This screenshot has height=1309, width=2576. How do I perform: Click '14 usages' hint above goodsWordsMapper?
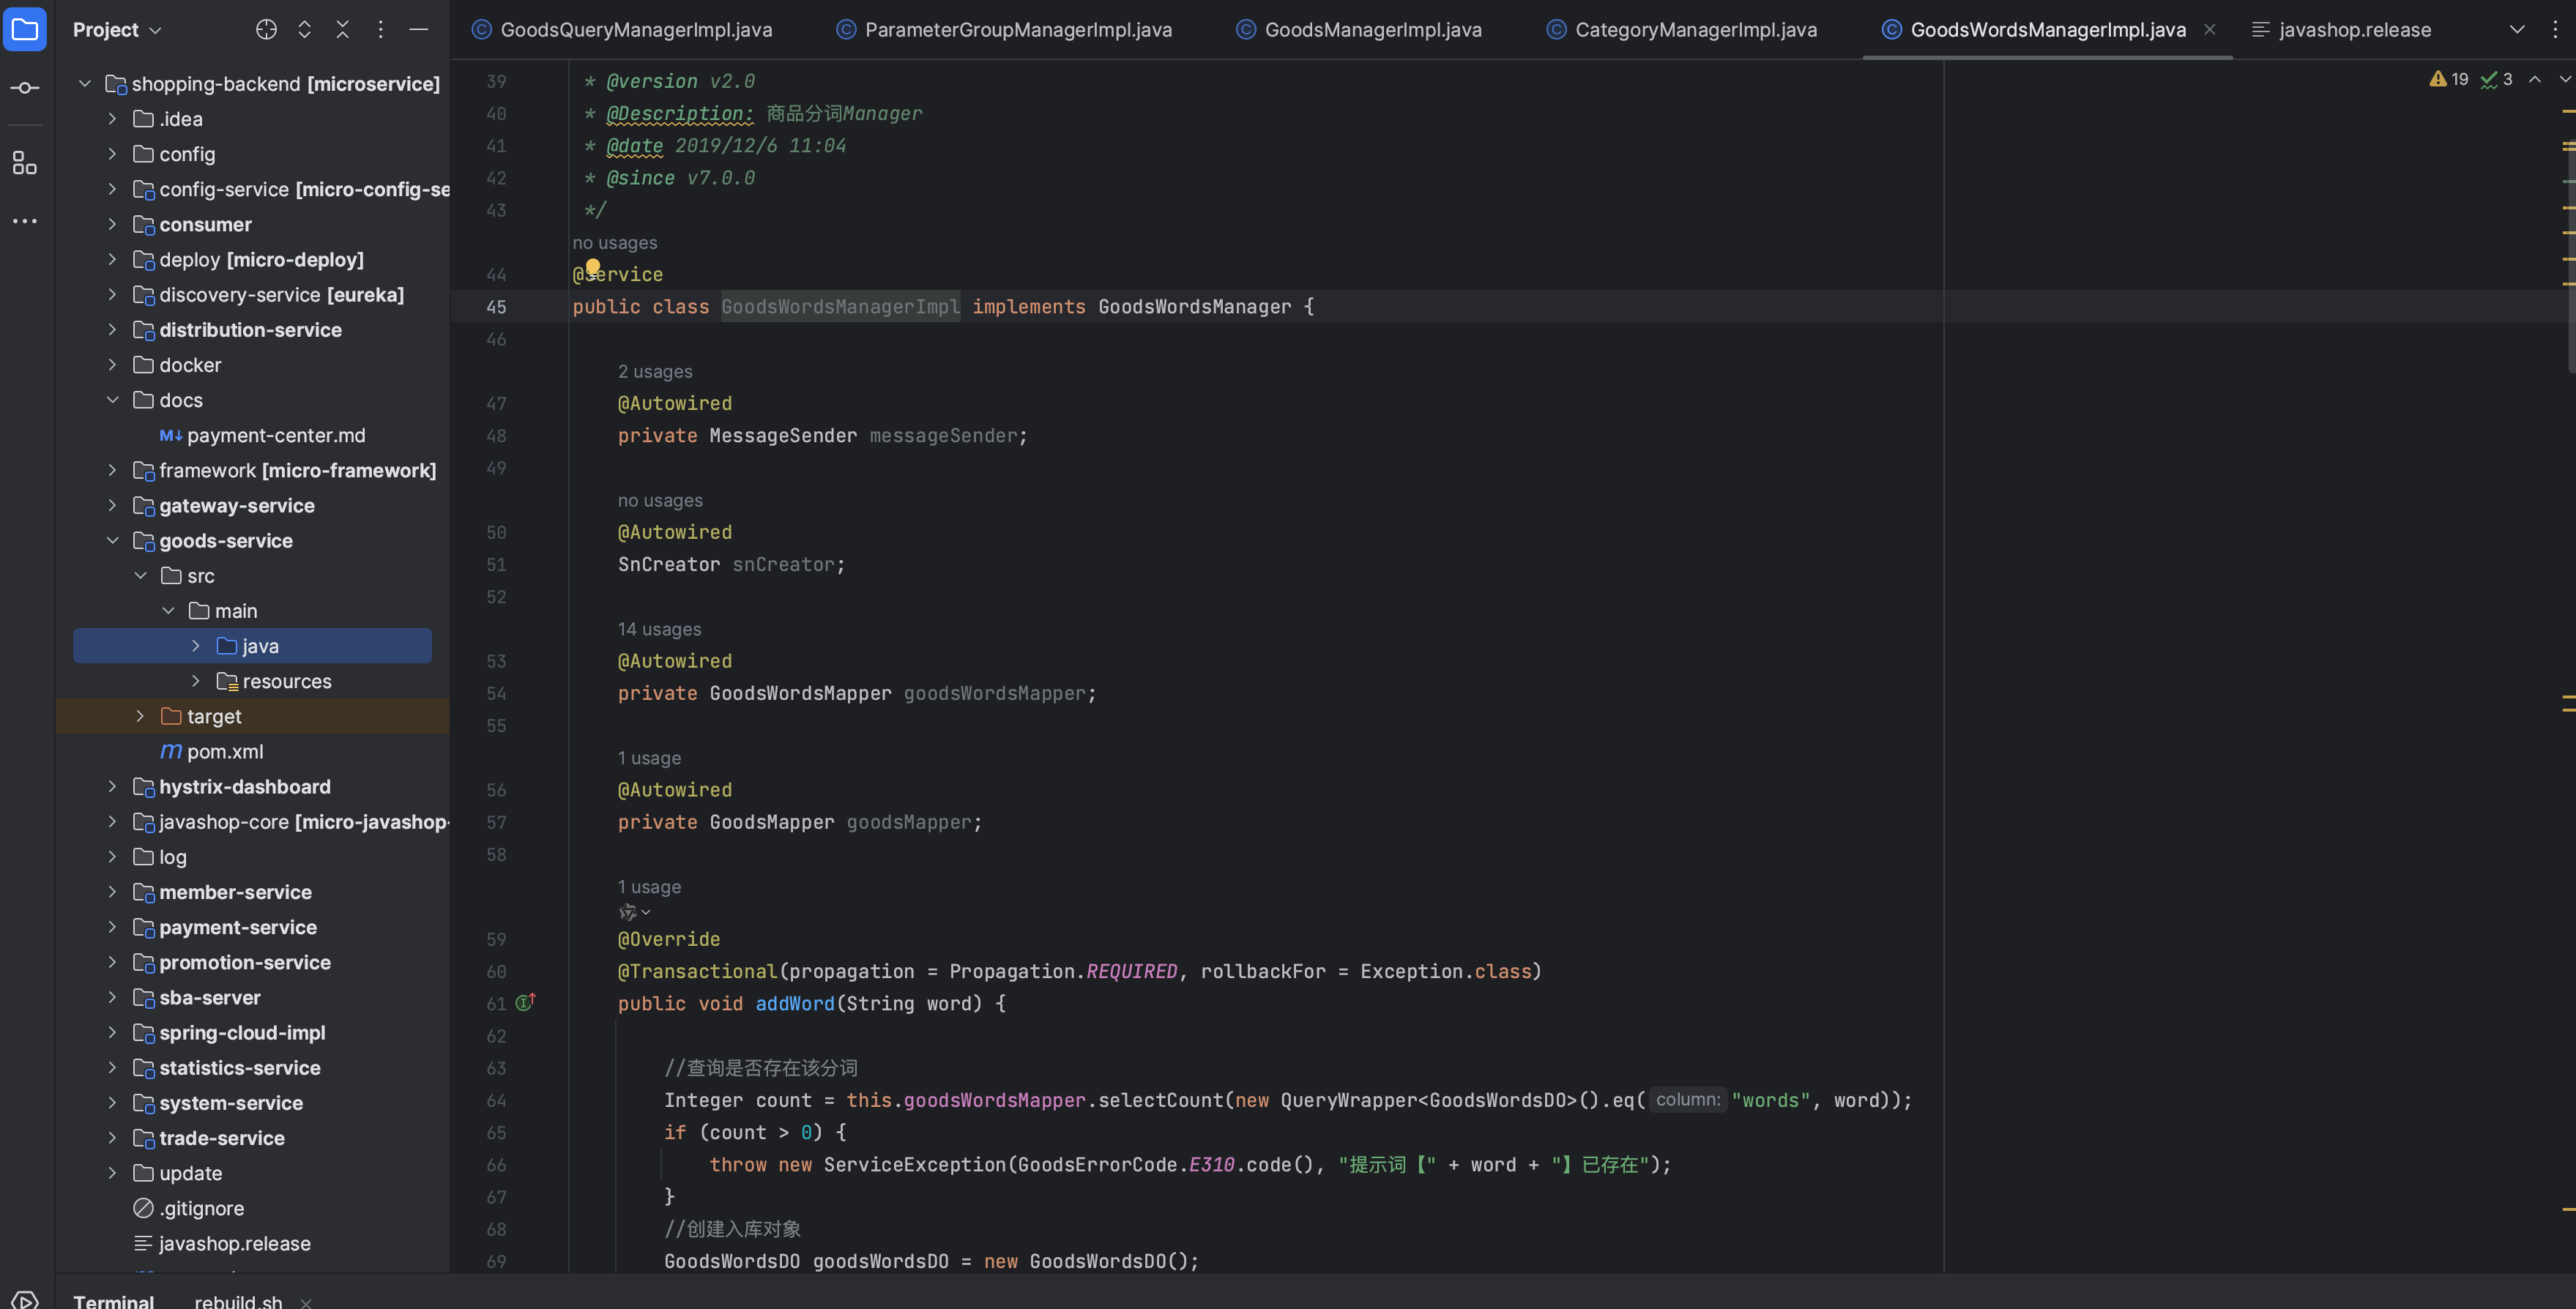point(659,629)
